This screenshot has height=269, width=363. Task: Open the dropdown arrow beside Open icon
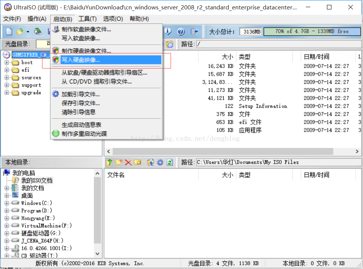coord(28,32)
